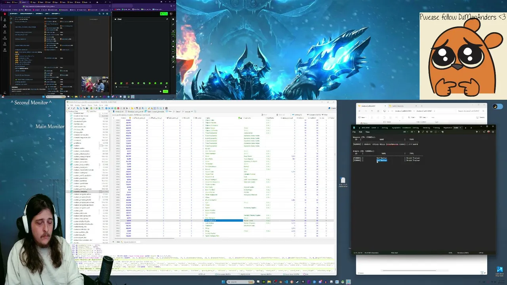Click UTF-8 encoding in Notepad status bar

(x=481, y=253)
